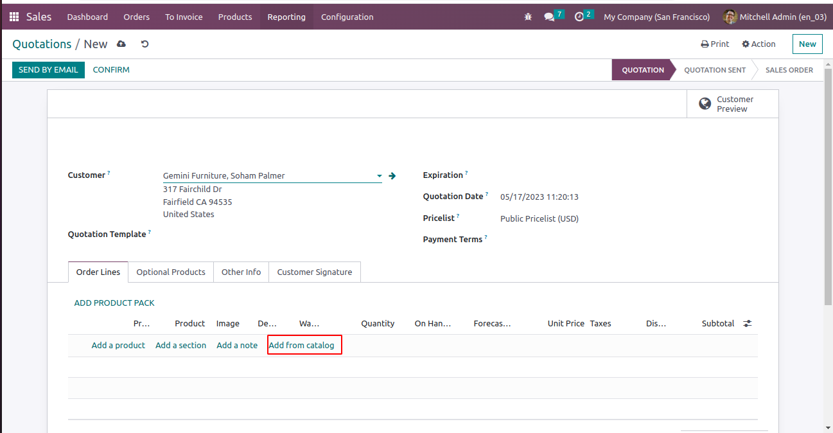This screenshot has height=433, width=833.
Task: Click the Expiration date field
Action: coord(578,175)
